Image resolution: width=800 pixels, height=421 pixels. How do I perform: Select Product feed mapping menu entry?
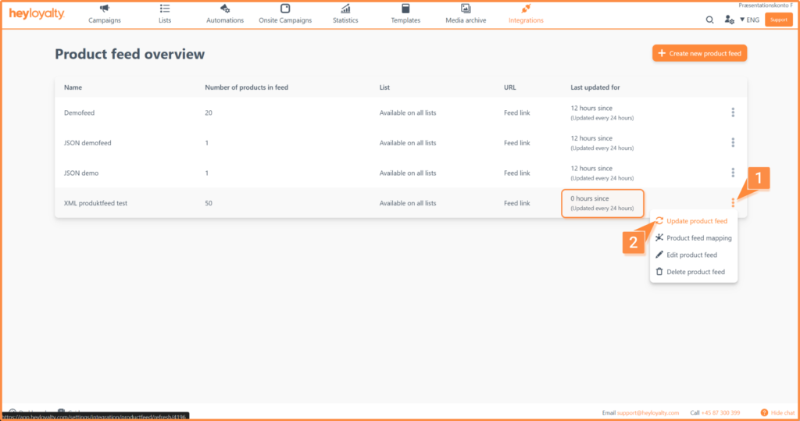coord(698,238)
